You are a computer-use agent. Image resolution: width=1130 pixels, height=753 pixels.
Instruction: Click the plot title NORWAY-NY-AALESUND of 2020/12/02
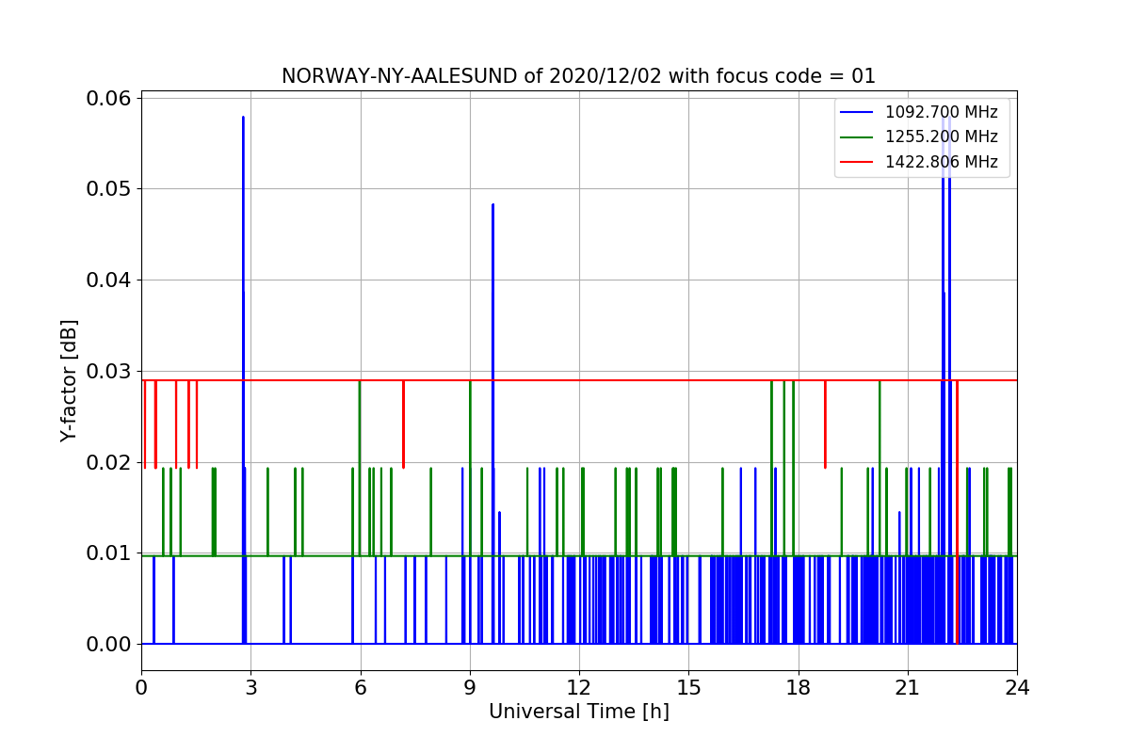pos(578,76)
